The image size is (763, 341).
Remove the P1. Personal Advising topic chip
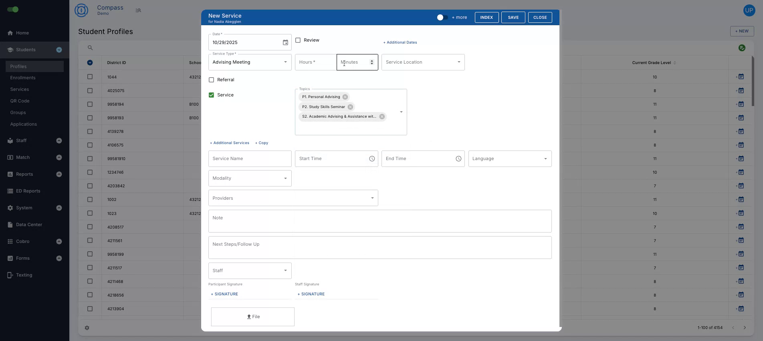click(x=345, y=97)
